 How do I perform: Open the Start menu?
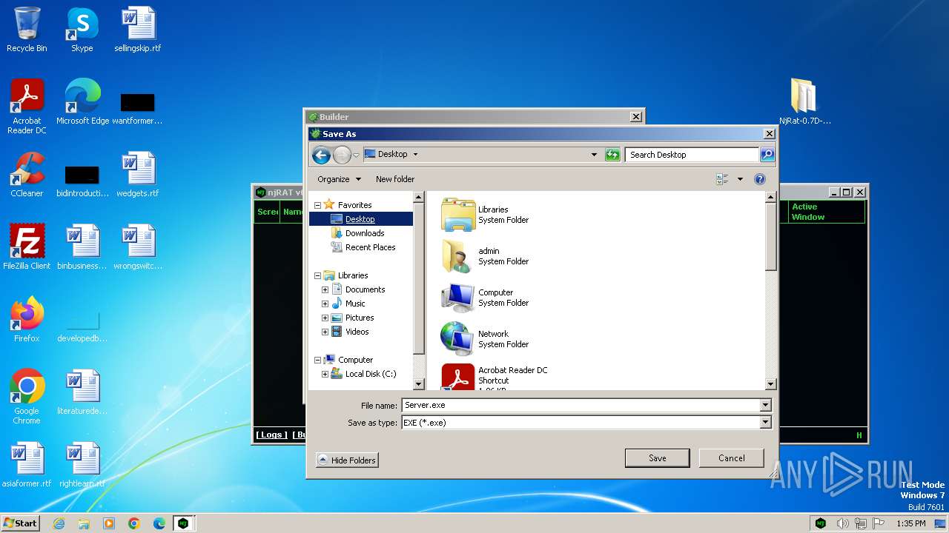(x=20, y=523)
